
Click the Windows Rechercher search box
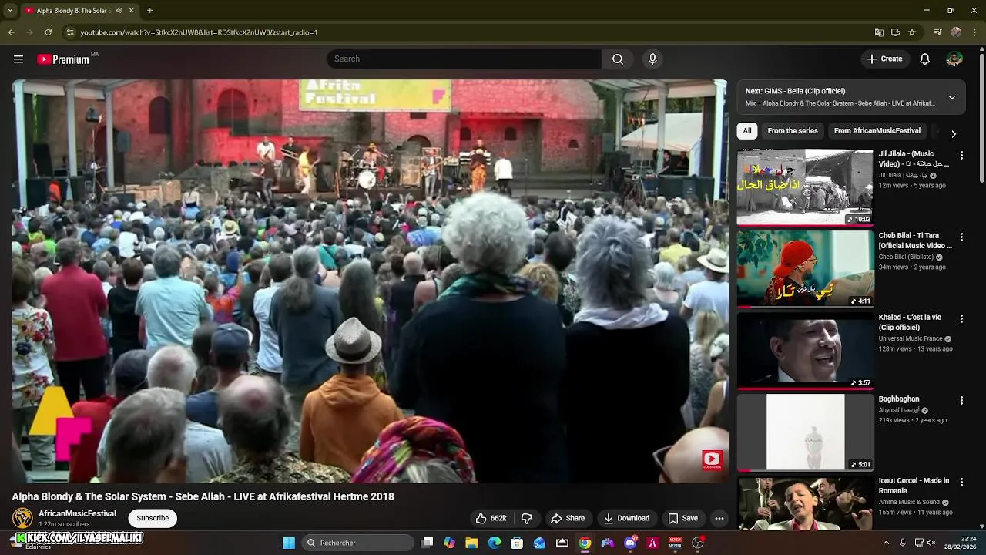point(357,543)
